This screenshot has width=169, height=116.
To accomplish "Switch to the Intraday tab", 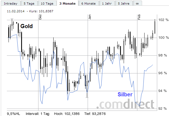I will pos(10,4).
